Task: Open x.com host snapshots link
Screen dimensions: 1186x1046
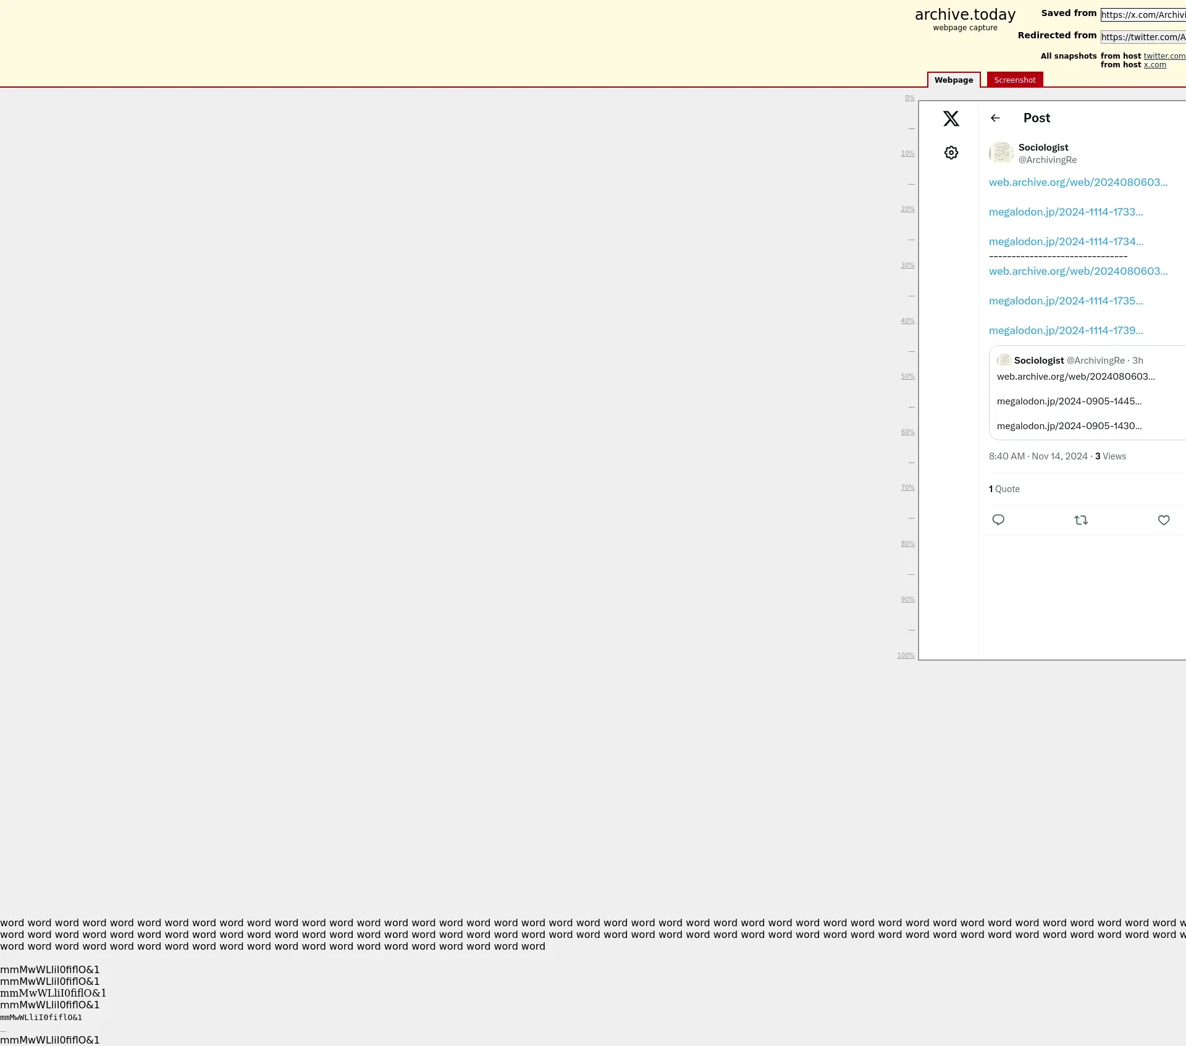Action: click(x=1154, y=65)
